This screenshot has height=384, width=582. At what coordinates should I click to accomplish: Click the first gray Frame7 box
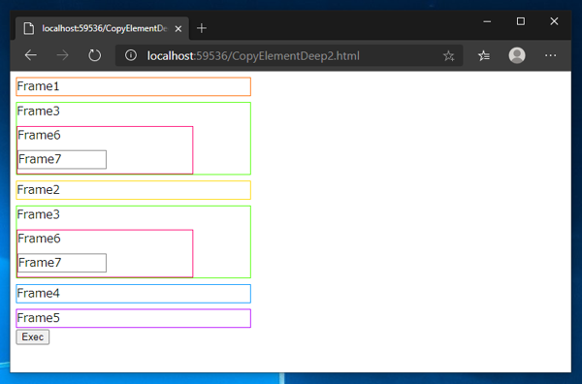point(62,159)
